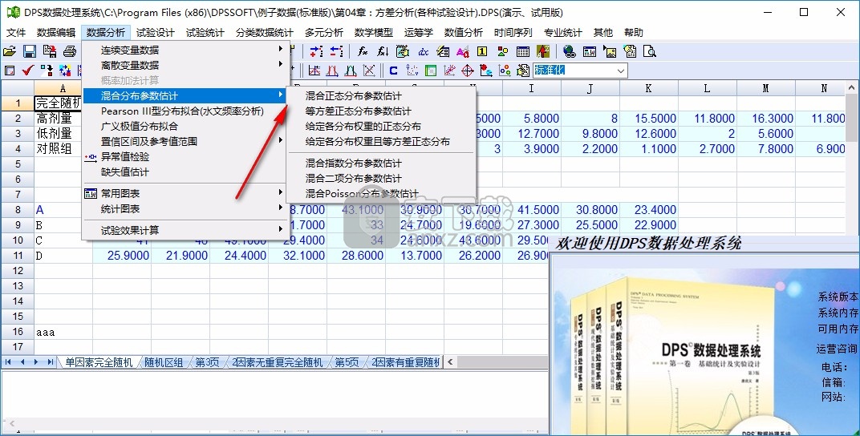Click the red up-arrow sort icon
Viewport: 860px width, 436px height.
[x=543, y=51]
